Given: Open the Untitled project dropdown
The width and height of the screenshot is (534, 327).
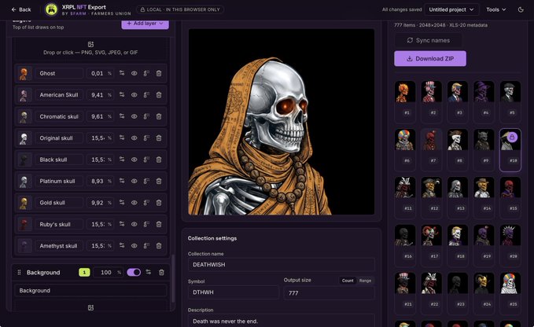Looking at the screenshot, I should click(451, 9).
